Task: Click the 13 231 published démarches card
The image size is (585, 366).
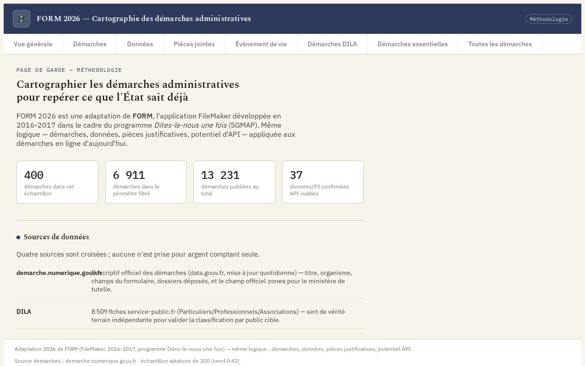Action: click(234, 182)
